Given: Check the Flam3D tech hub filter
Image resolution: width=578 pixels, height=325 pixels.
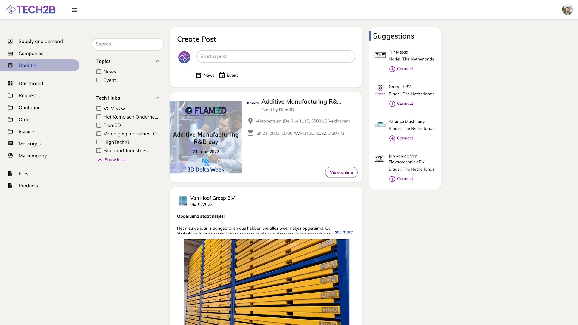Looking at the screenshot, I should [99, 125].
